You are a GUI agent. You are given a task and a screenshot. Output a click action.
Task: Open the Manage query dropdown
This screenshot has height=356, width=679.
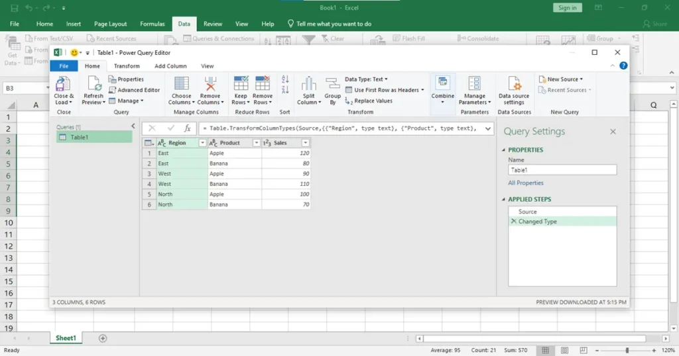click(x=125, y=101)
